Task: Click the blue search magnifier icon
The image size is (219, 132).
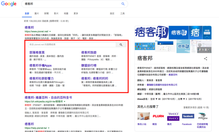Action: [123, 4]
